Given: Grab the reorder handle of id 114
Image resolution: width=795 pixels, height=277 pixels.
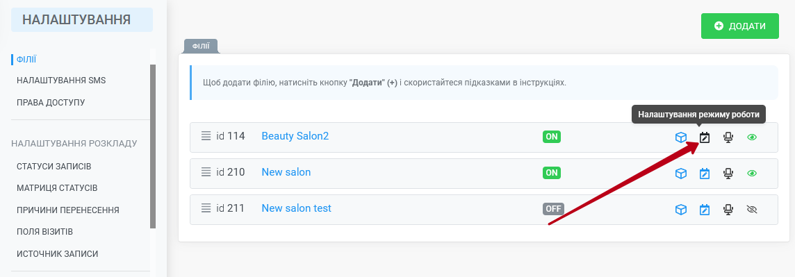Looking at the screenshot, I should [x=206, y=135].
